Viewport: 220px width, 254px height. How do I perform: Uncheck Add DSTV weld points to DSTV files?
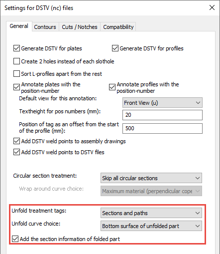coord(16,152)
